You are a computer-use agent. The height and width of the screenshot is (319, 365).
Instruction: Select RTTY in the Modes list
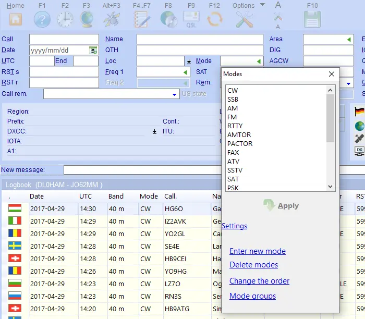[x=235, y=126]
